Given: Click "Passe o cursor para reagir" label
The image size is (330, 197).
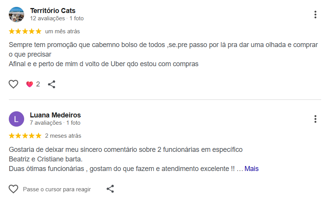Looking at the screenshot, I should click(x=57, y=189).
